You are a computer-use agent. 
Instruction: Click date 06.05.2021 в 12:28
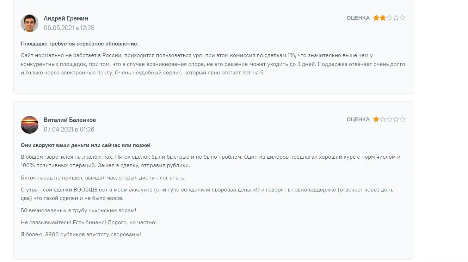click(x=69, y=28)
